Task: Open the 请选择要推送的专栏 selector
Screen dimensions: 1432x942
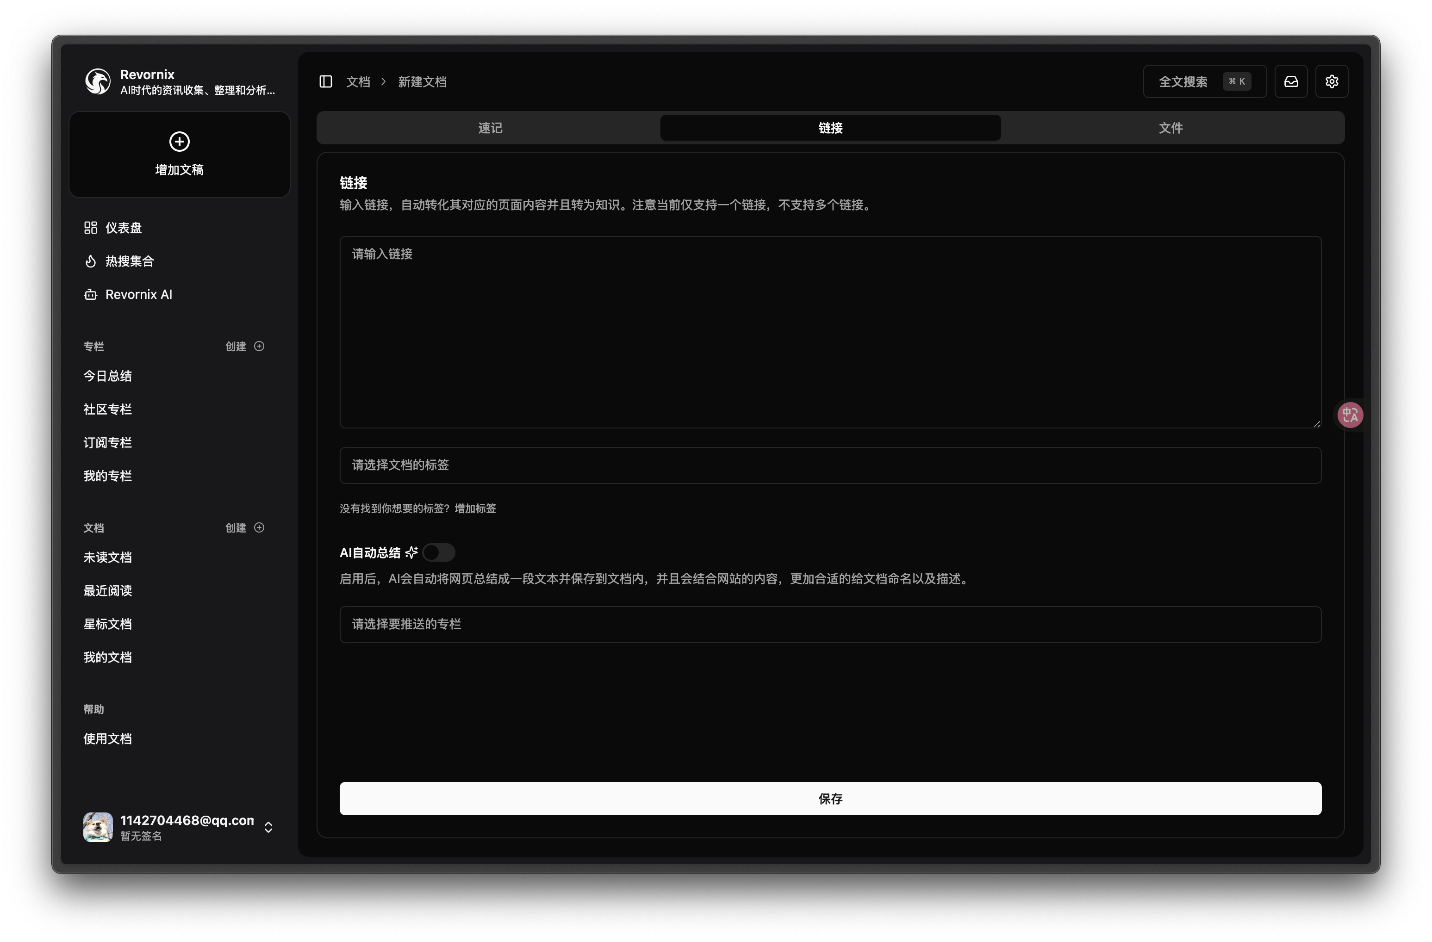Action: click(830, 625)
